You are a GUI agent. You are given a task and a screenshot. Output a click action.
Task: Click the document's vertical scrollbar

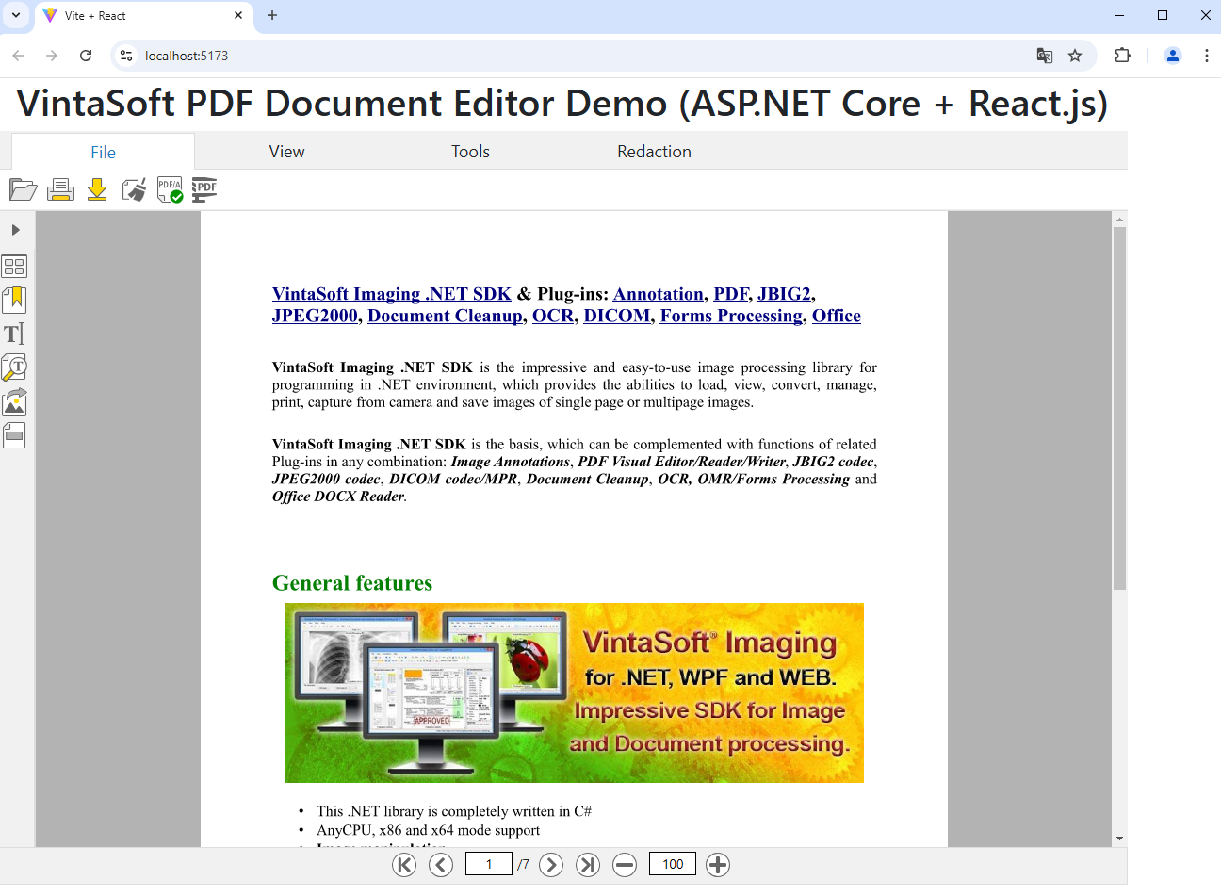point(1119,407)
